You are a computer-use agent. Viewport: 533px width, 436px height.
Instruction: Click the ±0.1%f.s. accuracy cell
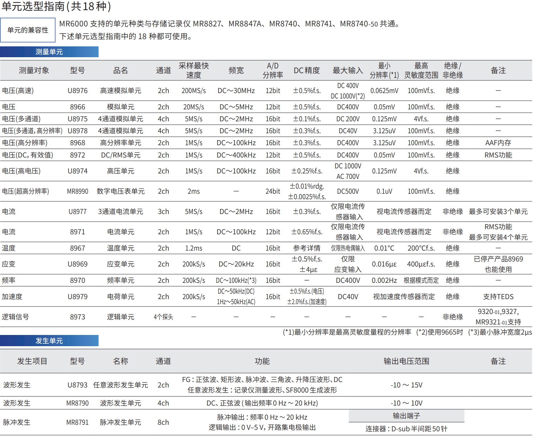[307, 119]
